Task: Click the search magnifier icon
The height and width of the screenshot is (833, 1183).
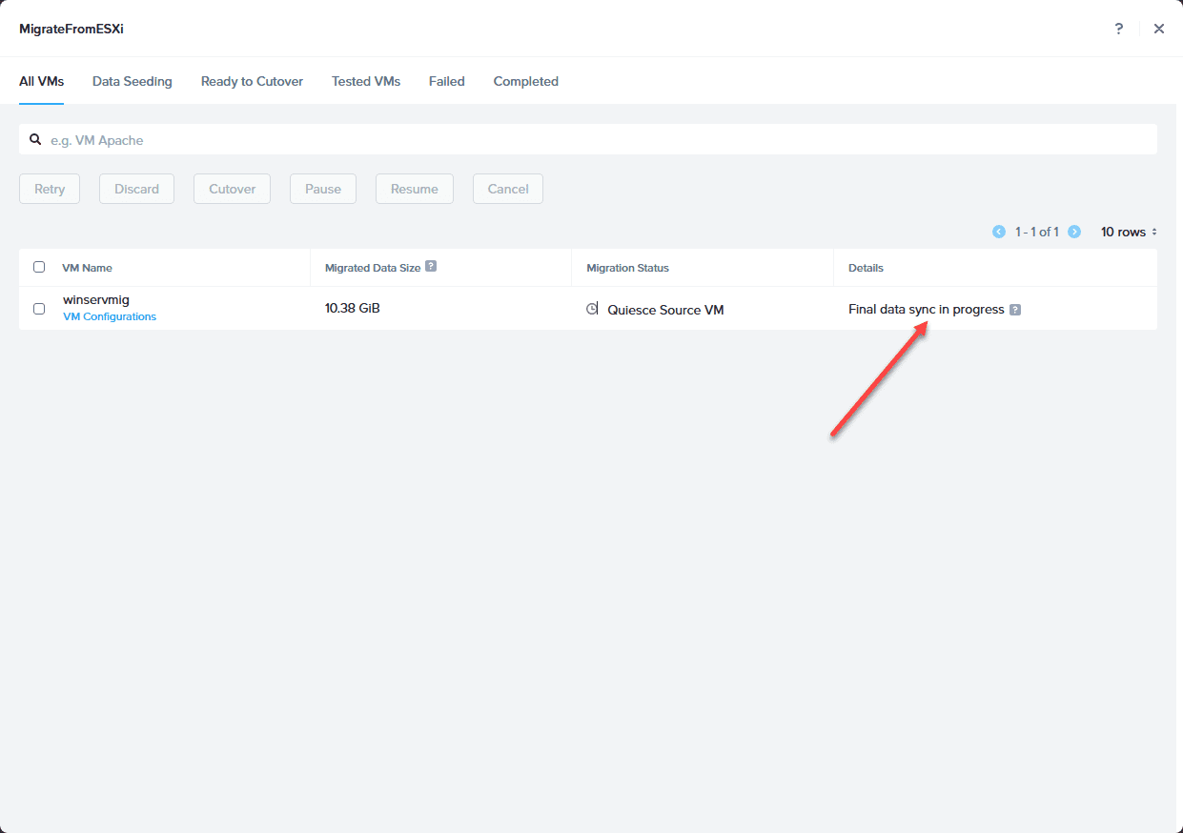Action: pos(35,139)
